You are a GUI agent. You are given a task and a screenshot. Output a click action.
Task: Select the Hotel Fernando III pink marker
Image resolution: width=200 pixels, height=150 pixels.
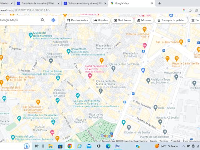(x=90, y=76)
